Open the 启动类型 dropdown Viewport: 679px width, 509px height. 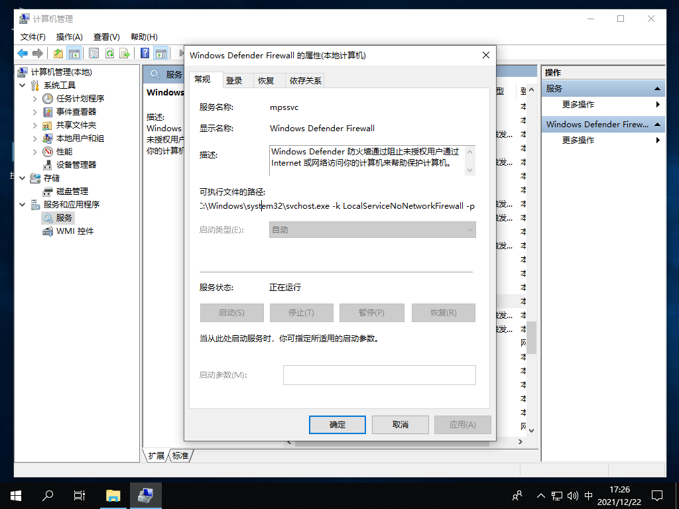(x=372, y=229)
